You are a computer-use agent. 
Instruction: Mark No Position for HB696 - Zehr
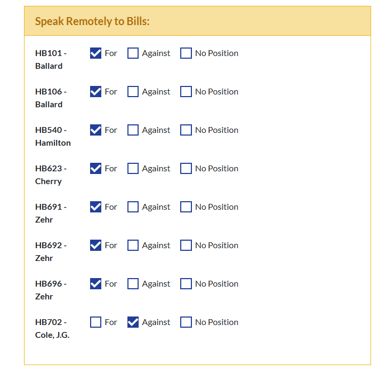(186, 284)
